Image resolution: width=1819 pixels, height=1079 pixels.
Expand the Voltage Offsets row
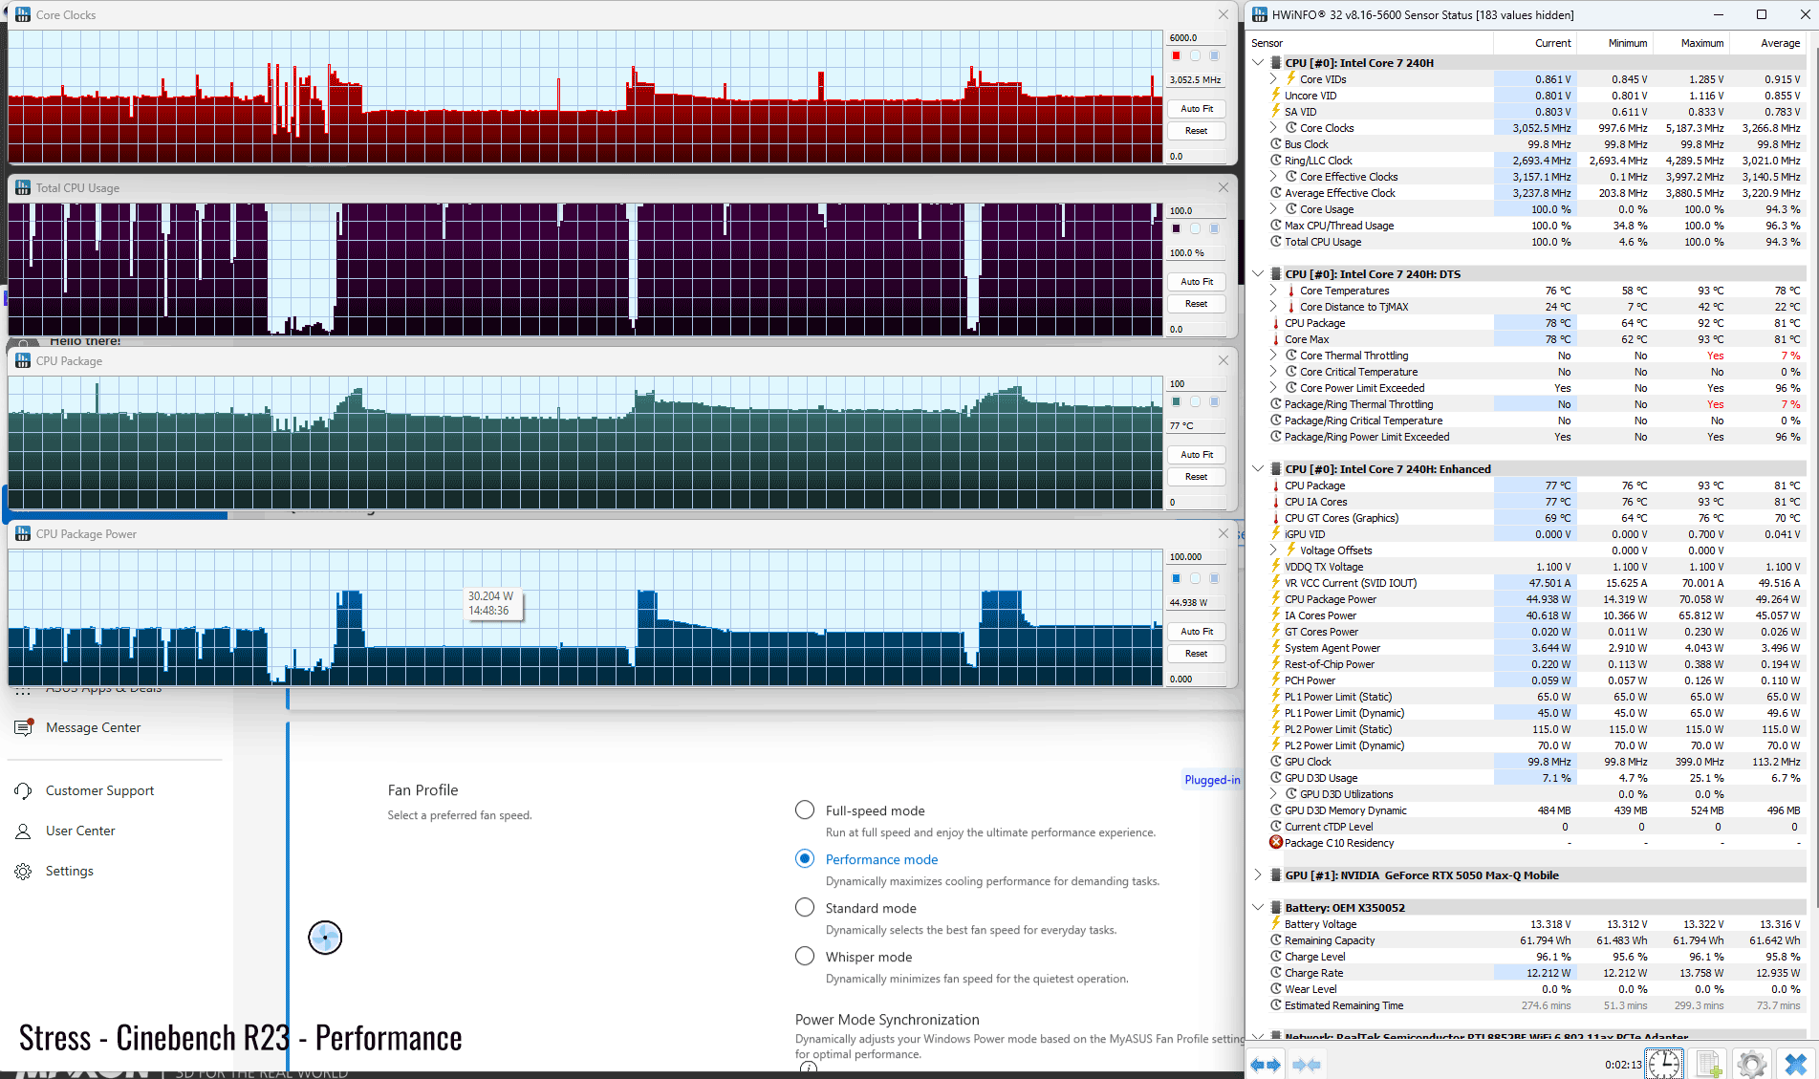click(x=1273, y=550)
